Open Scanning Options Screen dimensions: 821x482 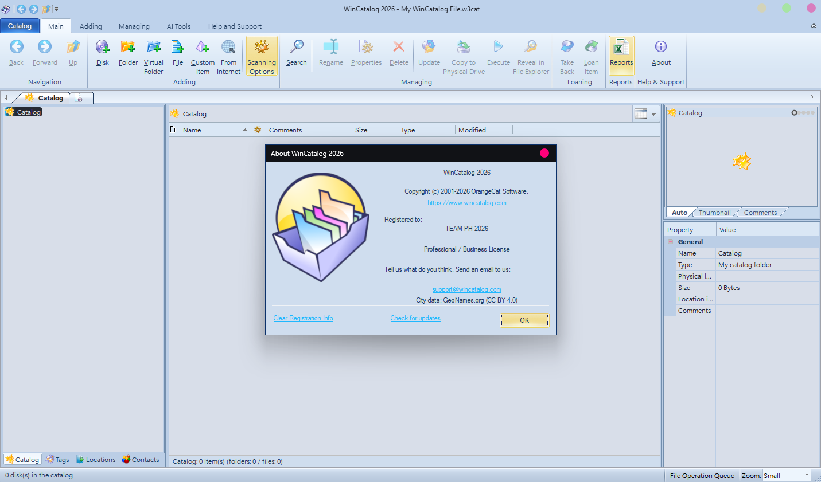coord(262,57)
